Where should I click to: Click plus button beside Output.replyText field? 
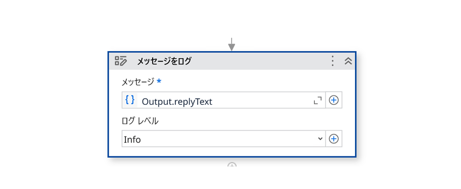pyautogui.click(x=334, y=100)
